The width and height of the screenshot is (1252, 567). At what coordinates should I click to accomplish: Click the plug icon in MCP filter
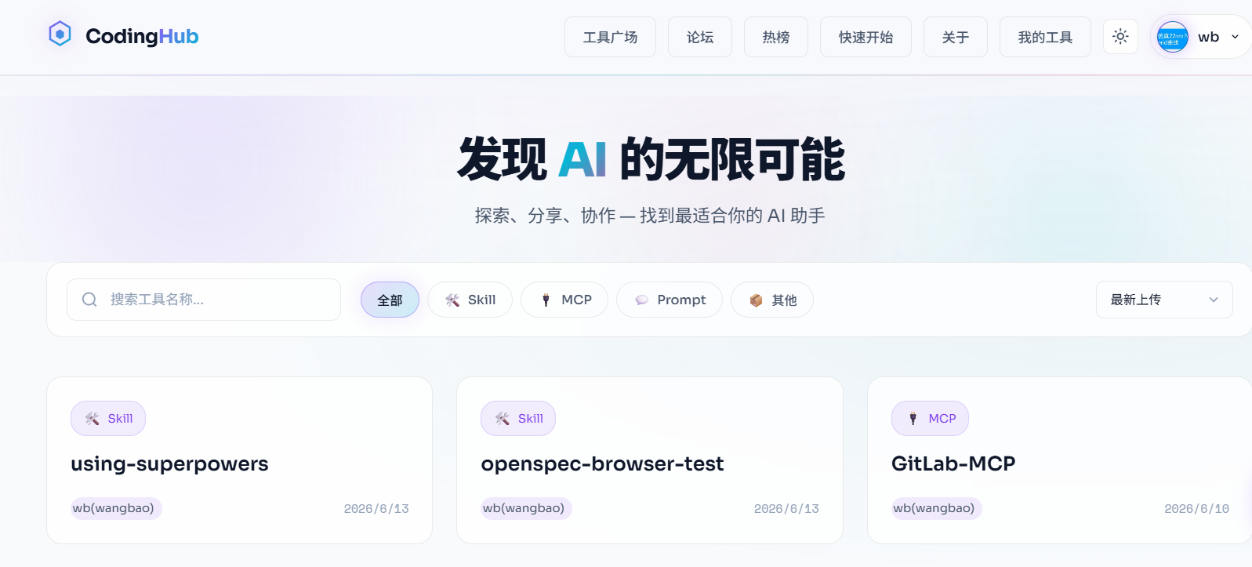(x=546, y=300)
